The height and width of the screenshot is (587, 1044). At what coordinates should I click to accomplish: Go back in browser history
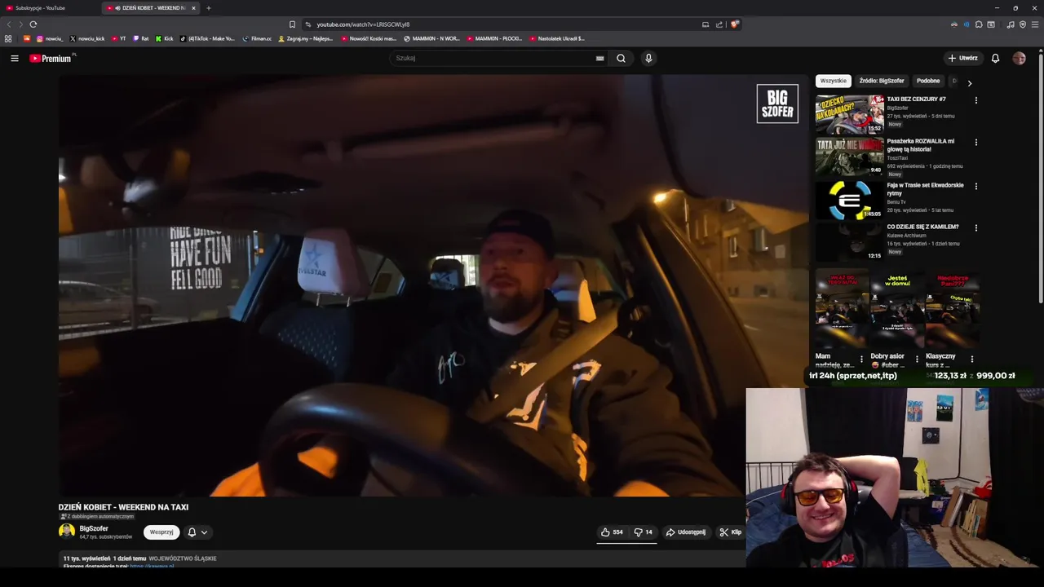tap(9, 24)
